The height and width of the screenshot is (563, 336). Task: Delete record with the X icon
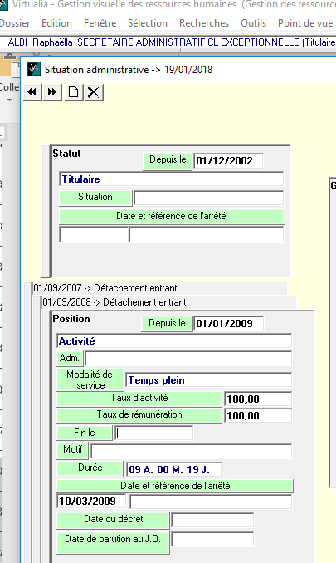(94, 92)
